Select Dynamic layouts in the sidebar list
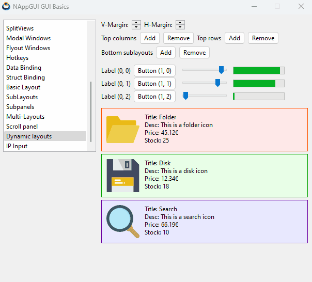Viewport: 312px width, 282px height. (29, 136)
